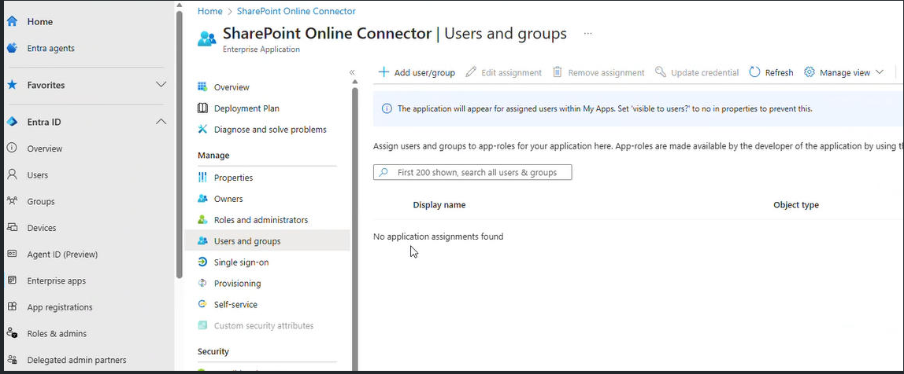
Task: Open Roles & admins in sidebar
Action: click(57, 333)
